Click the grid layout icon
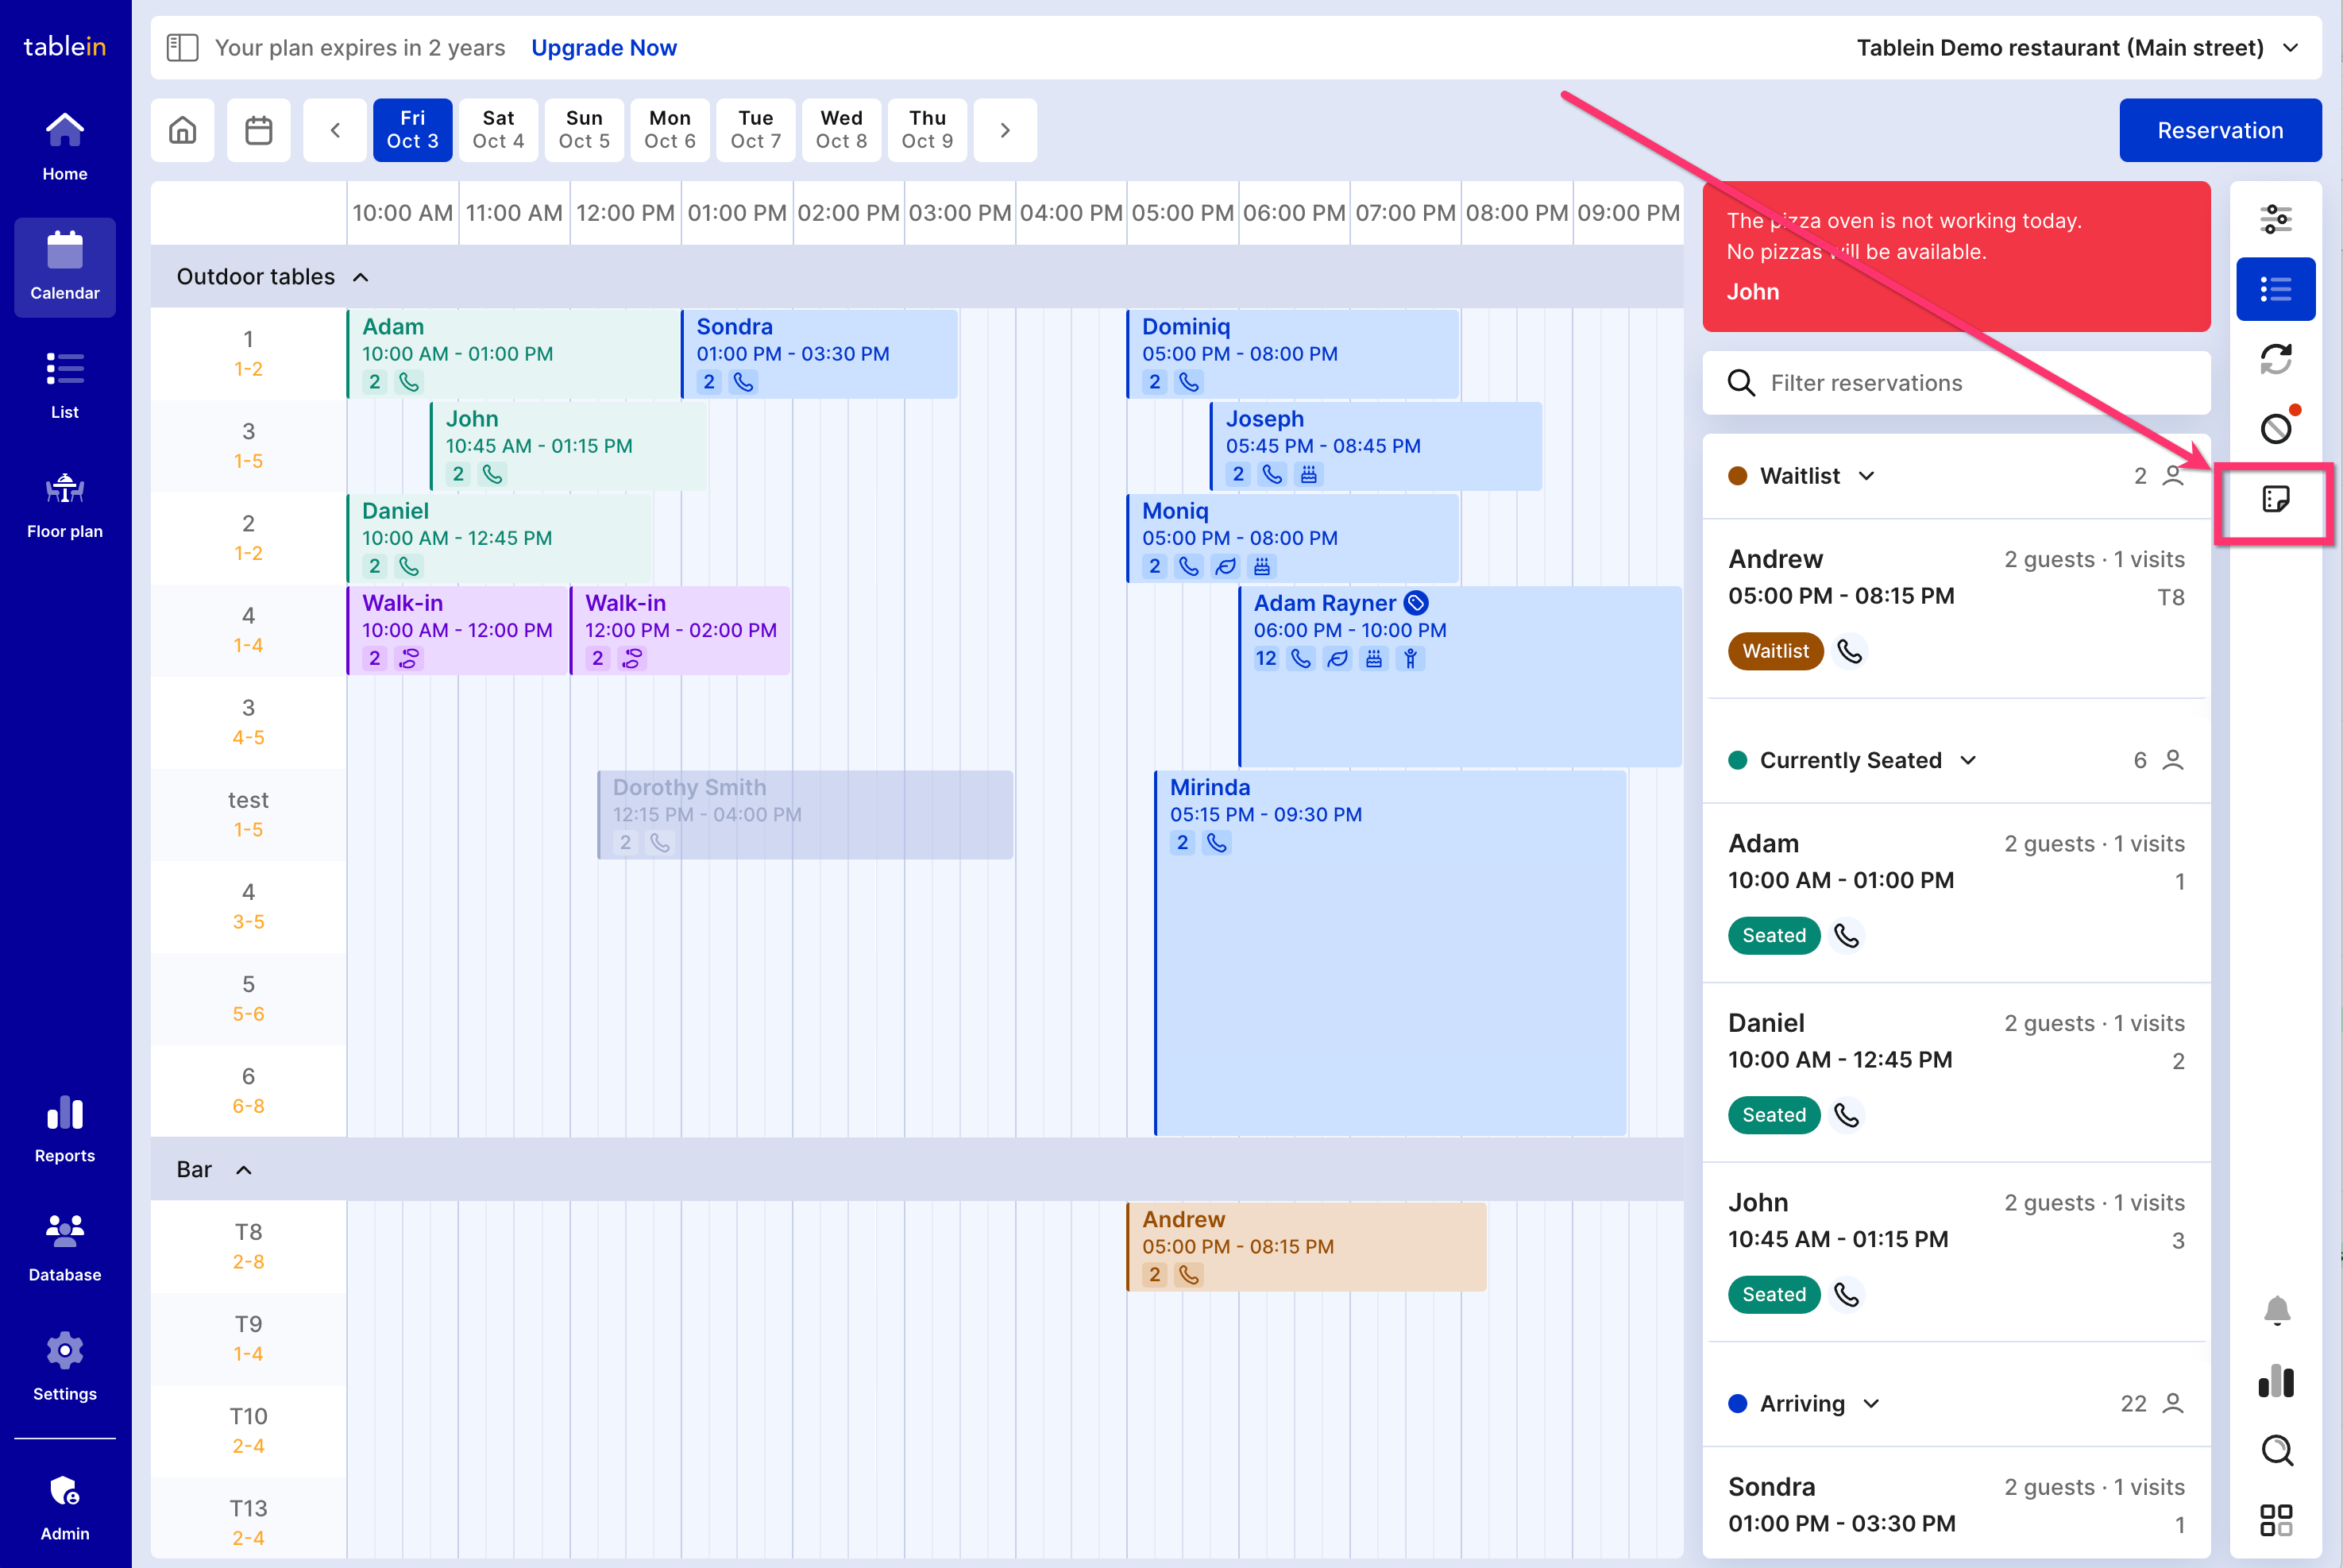Image resolution: width=2343 pixels, height=1568 pixels. (2276, 1520)
